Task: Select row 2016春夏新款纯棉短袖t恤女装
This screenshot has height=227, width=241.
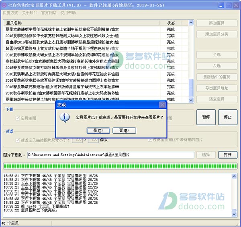Action: click(96, 87)
